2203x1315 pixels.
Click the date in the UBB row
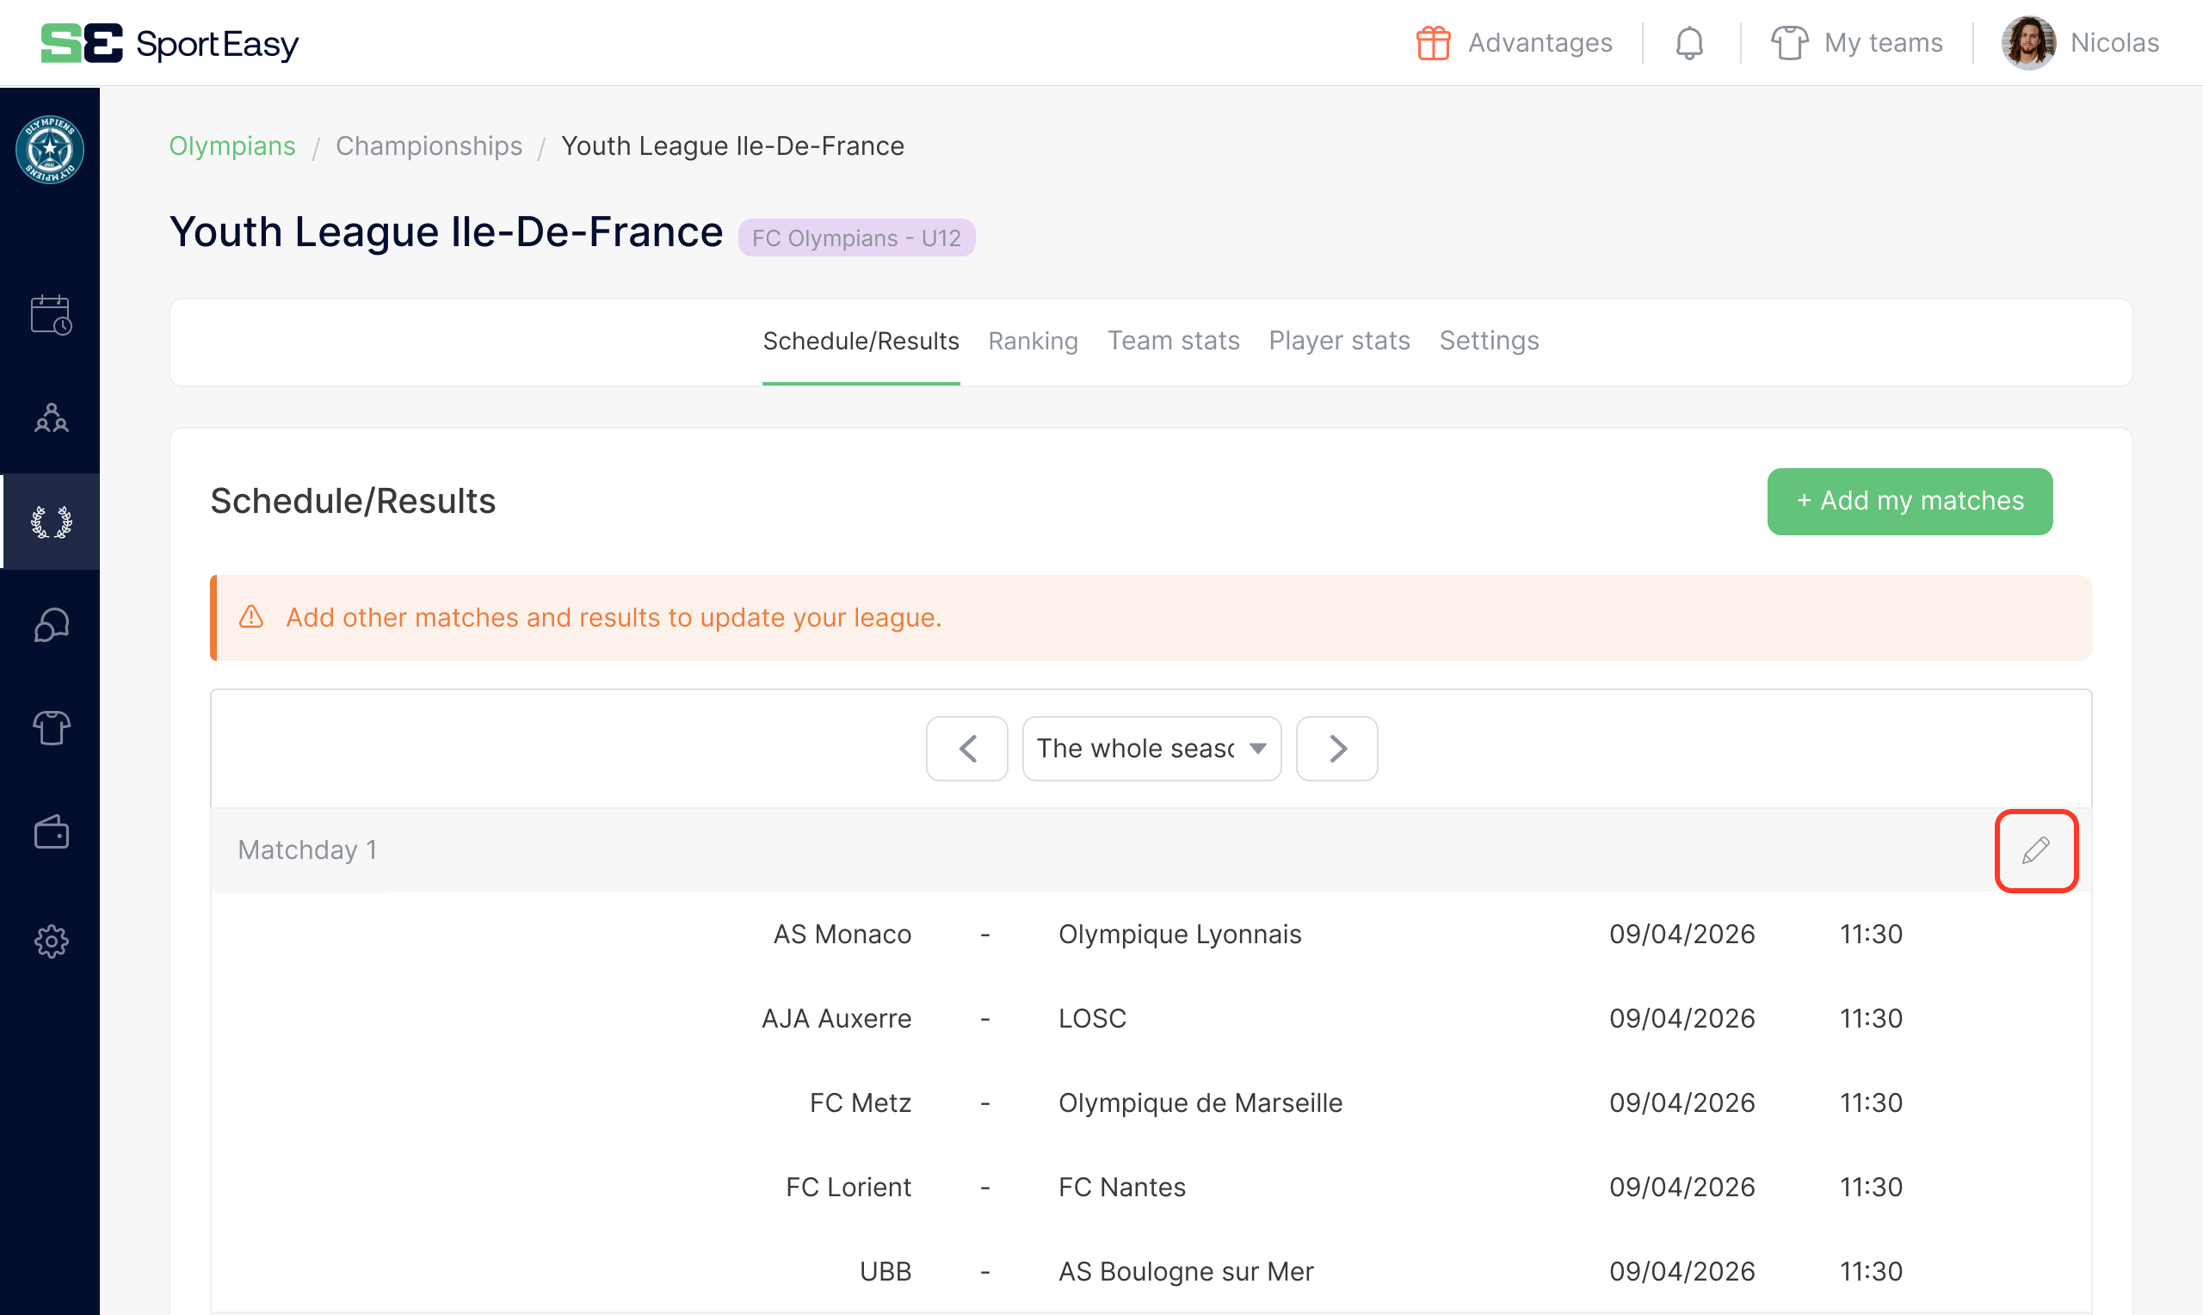pyautogui.click(x=1682, y=1272)
